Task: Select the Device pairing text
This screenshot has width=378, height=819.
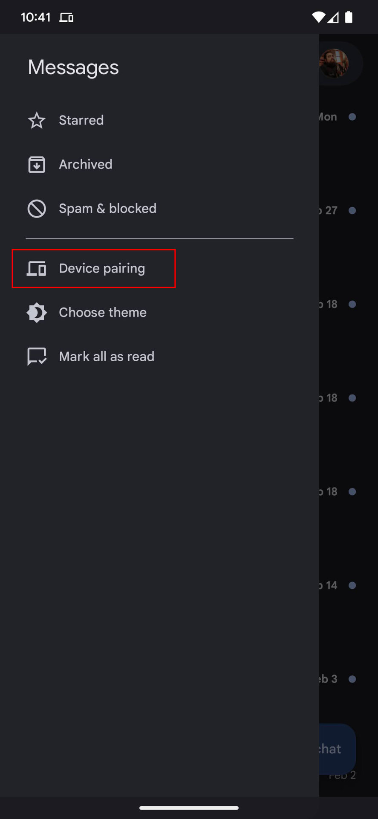Action: click(x=102, y=269)
